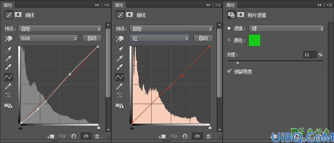Select white point eyedropper in red curves panel
Viewport: 334px width, 143px height.
coord(120,67)
